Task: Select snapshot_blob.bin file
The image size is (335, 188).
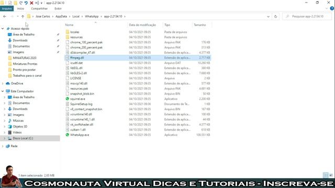Action: (82, 93)
